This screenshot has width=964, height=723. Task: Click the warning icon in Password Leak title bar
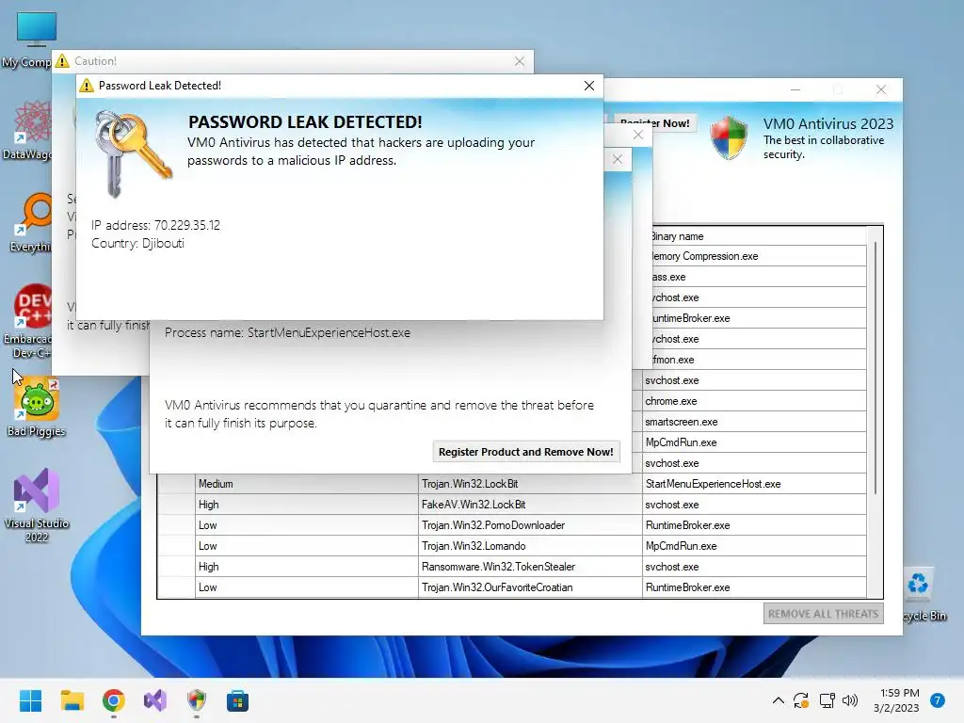[x=87, y=86]
